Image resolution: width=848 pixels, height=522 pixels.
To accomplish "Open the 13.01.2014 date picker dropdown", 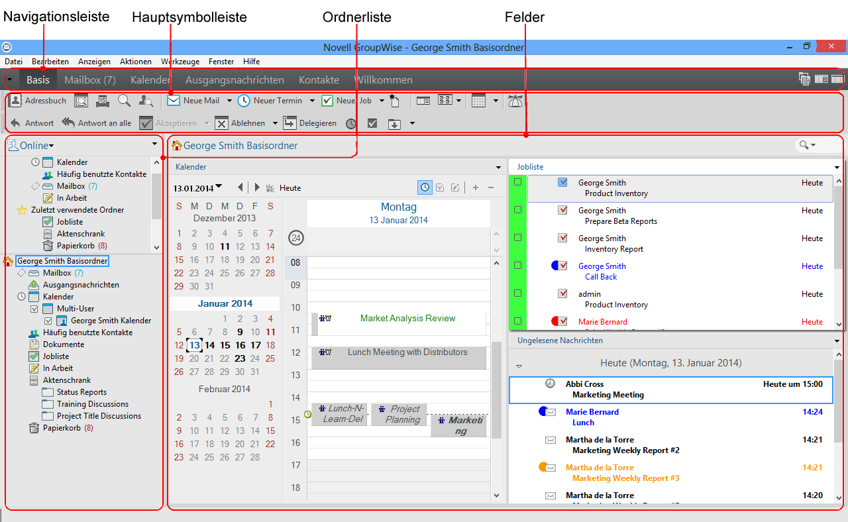I will pos(219,187).
